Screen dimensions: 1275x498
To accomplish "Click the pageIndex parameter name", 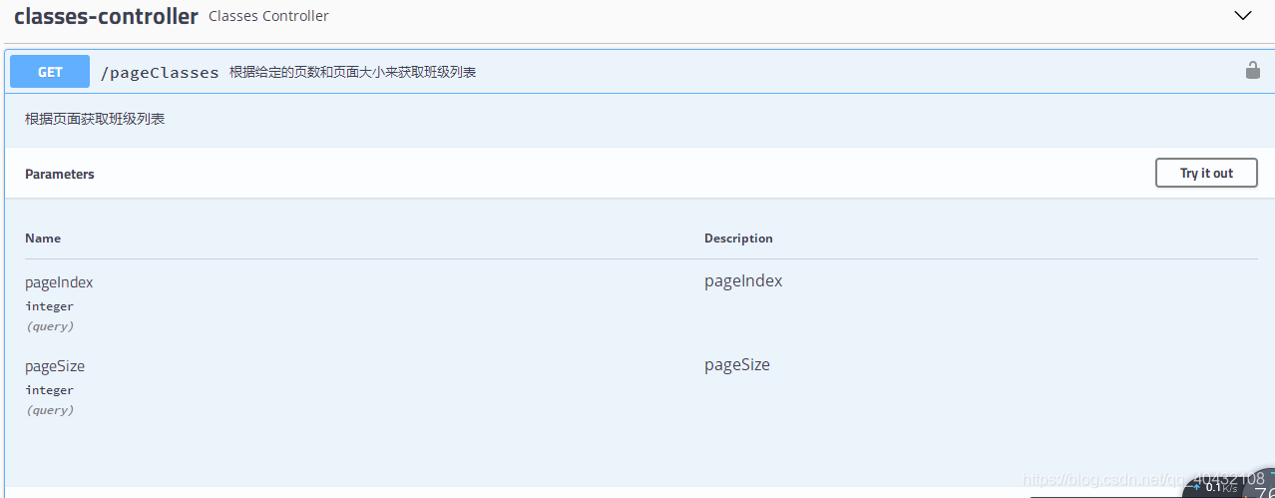I will click(59, 282).
